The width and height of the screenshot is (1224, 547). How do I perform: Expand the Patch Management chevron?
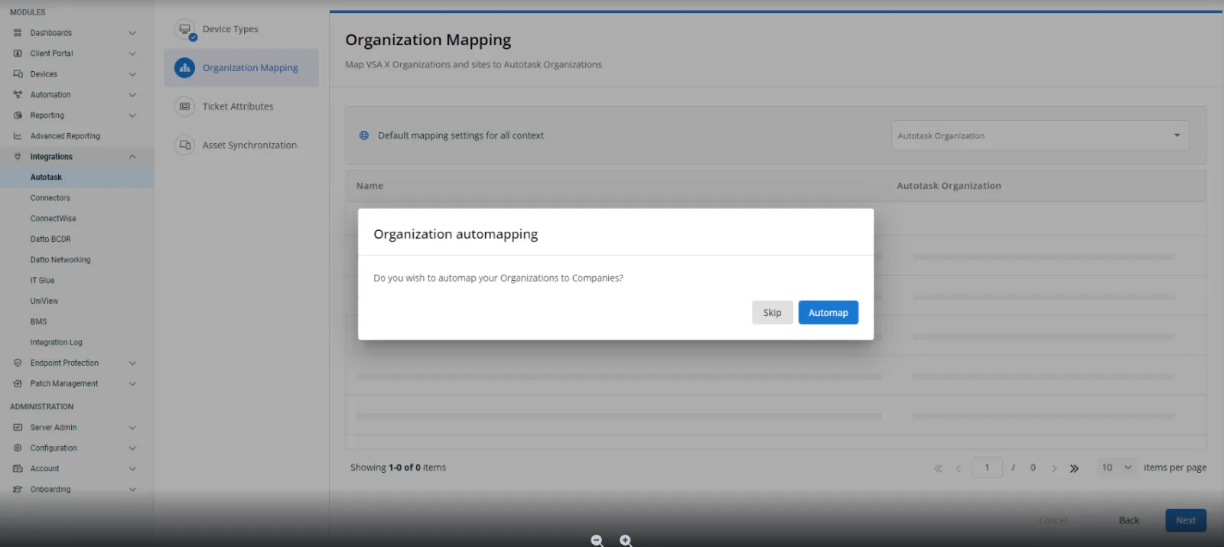coord(132,384)
